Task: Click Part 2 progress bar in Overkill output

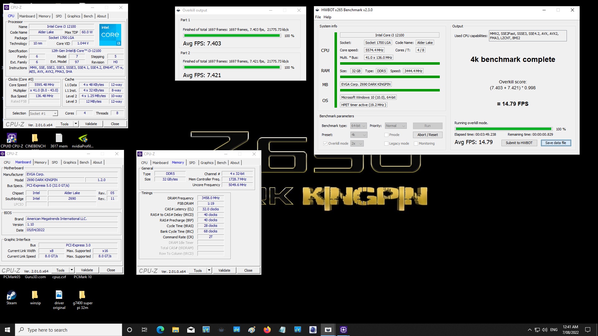Action: (x=232, y=68)
